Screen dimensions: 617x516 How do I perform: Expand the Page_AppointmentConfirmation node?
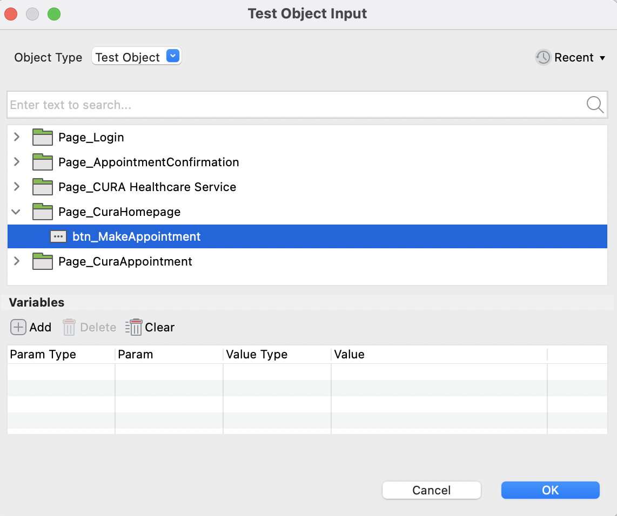tap(16, 162)
